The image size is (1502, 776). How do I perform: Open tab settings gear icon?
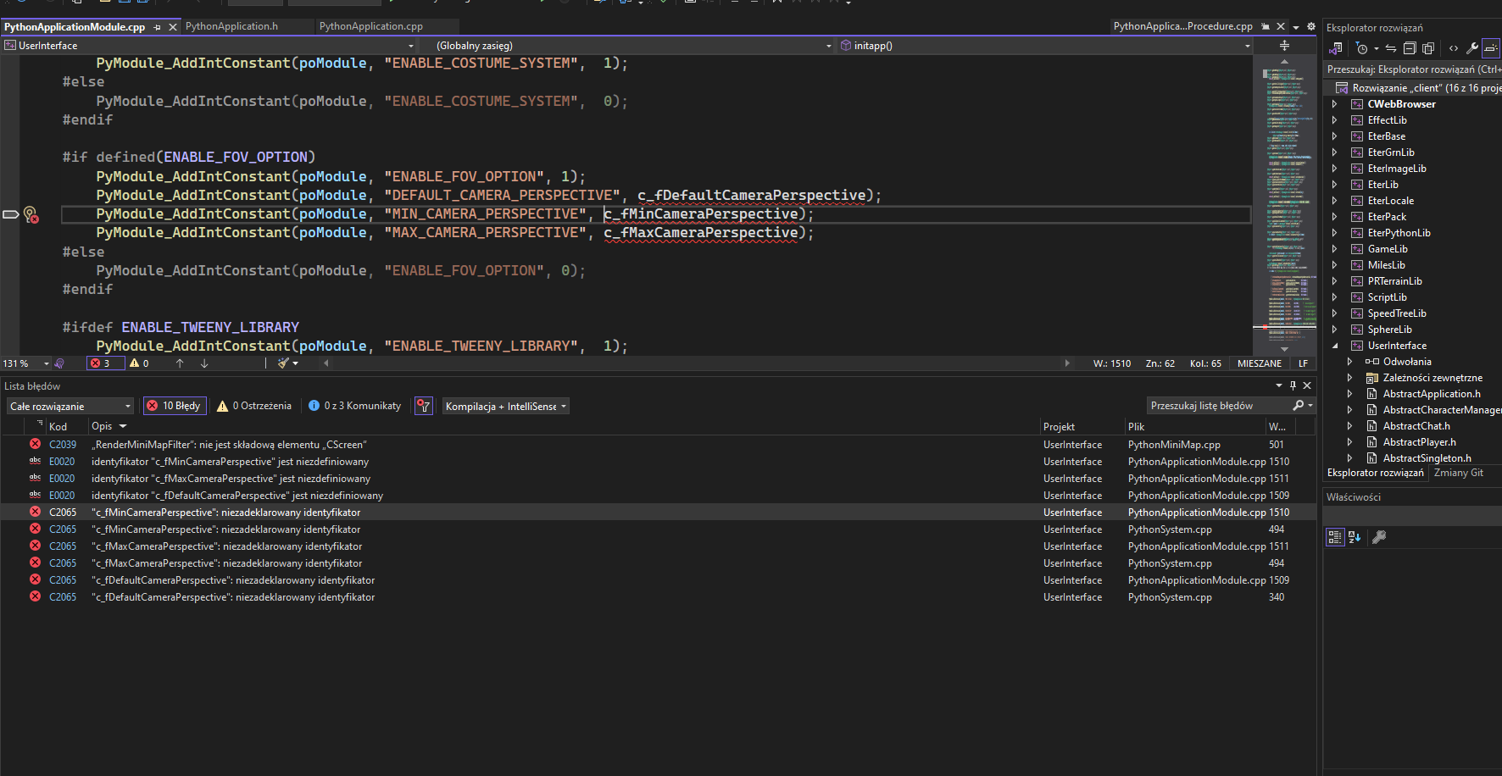1311,26
